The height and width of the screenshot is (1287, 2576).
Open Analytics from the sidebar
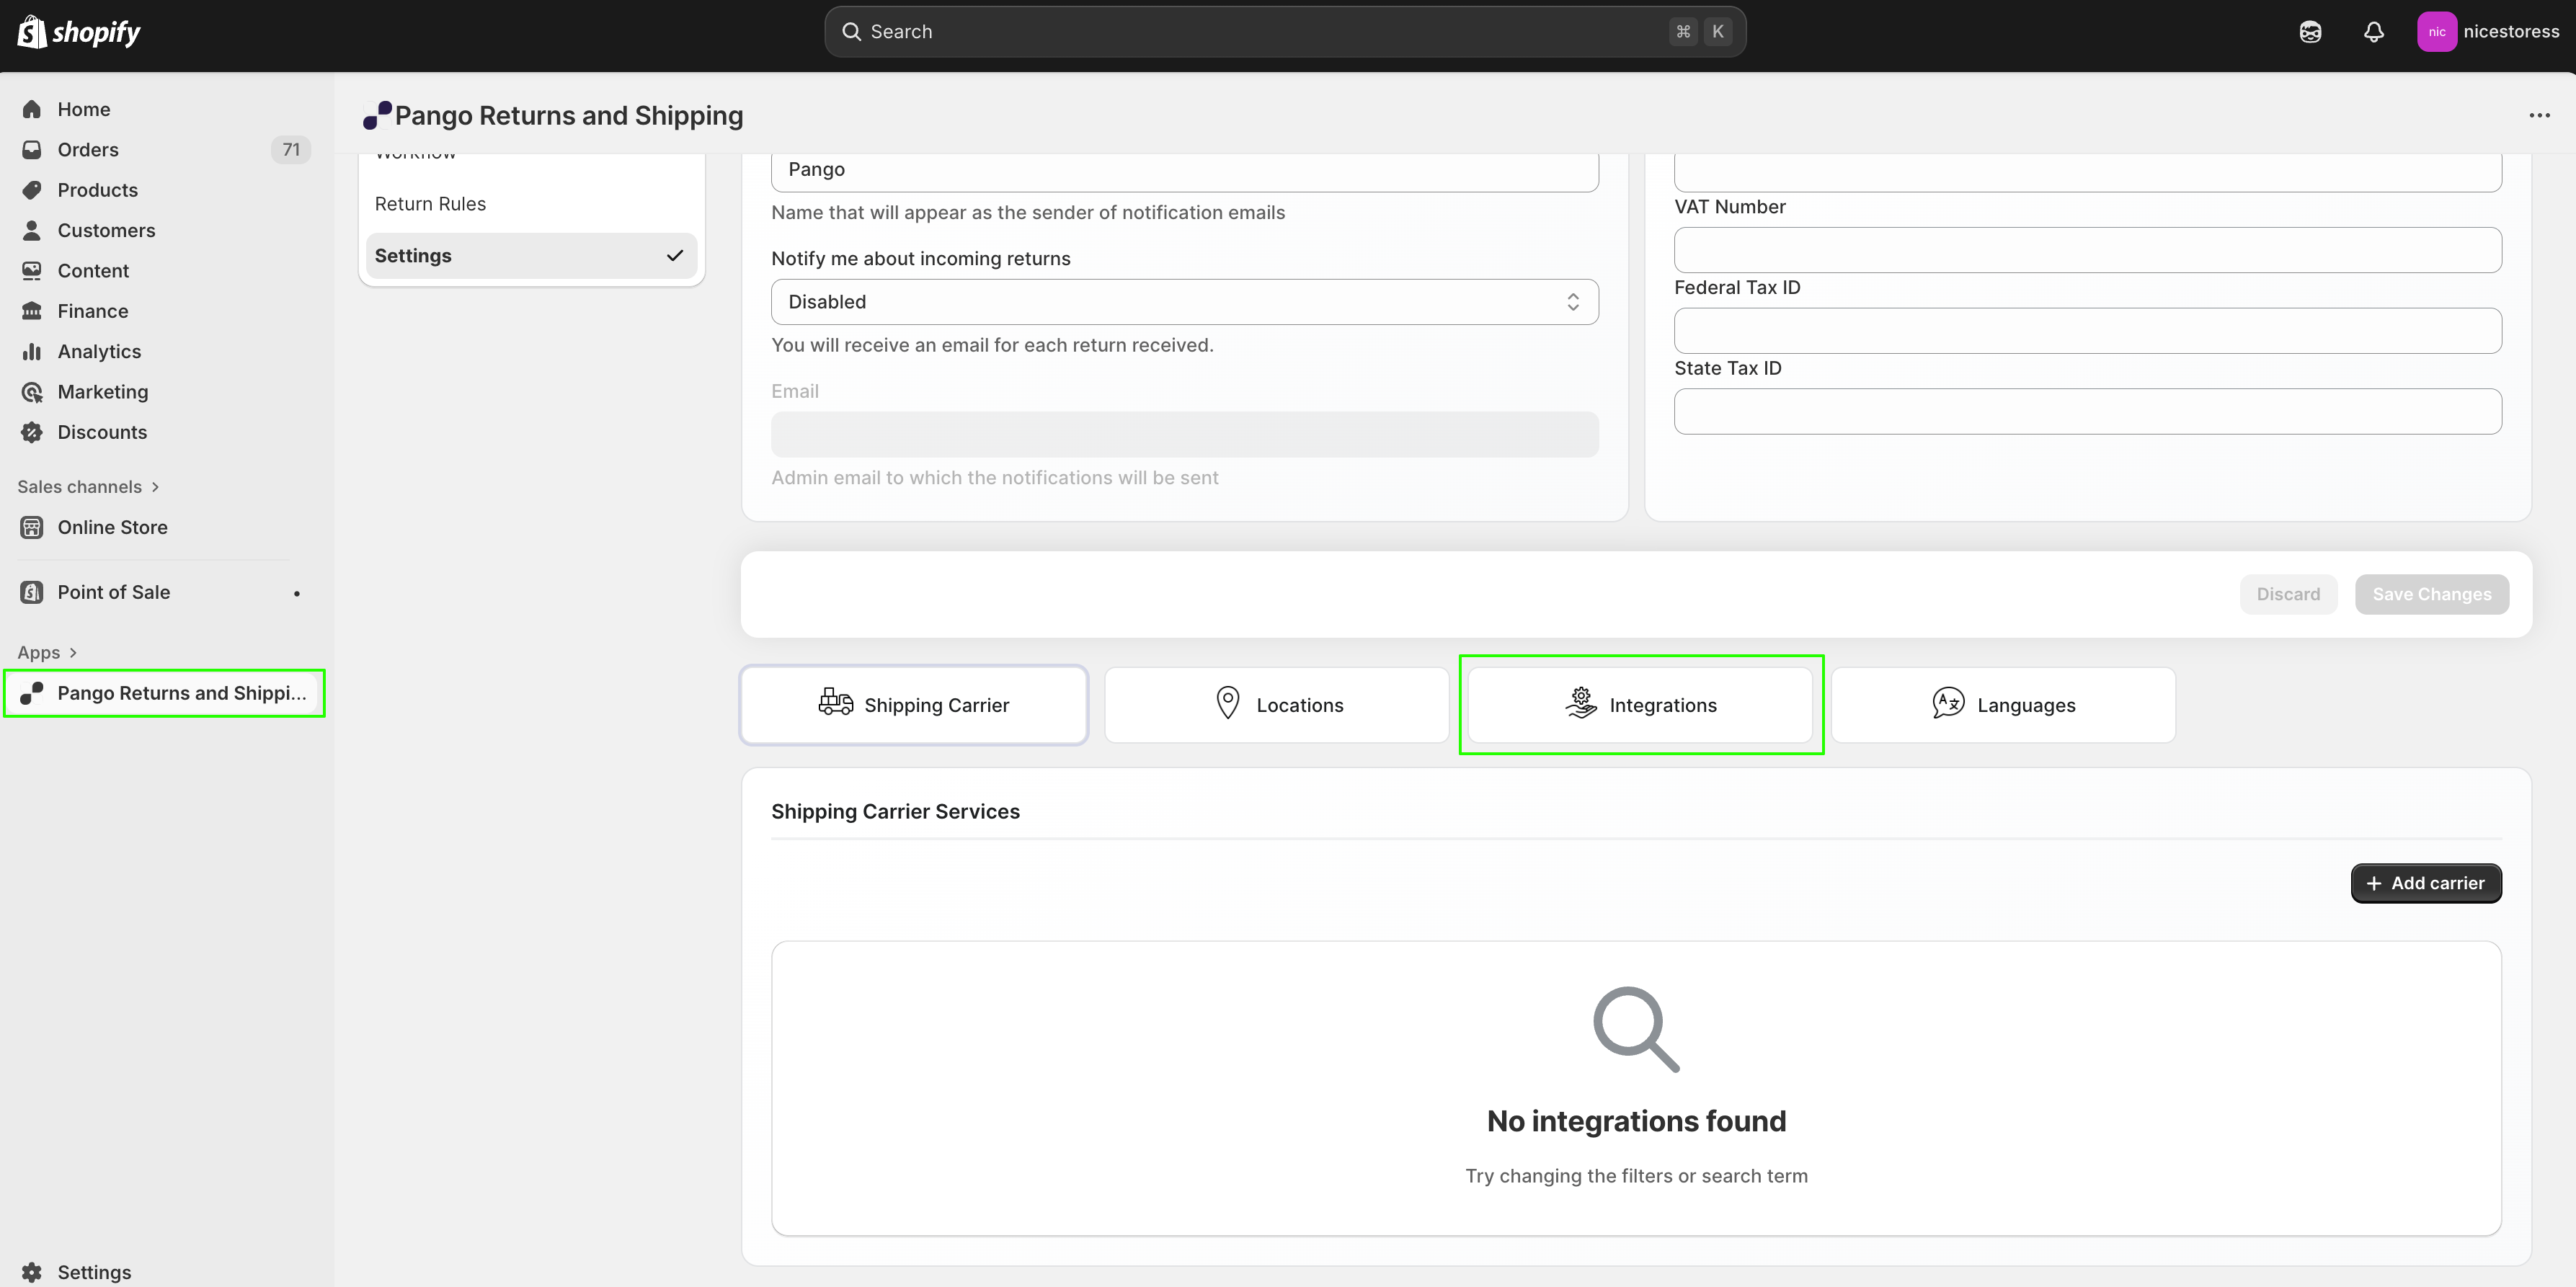pos(99,352)
